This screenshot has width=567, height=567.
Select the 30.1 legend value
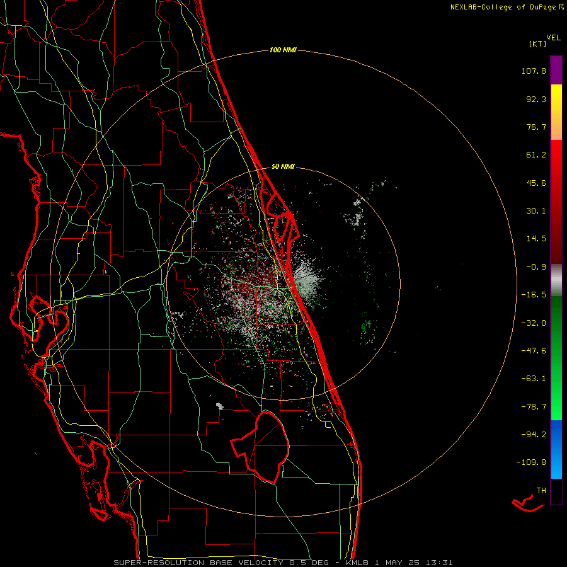point(536,211)
